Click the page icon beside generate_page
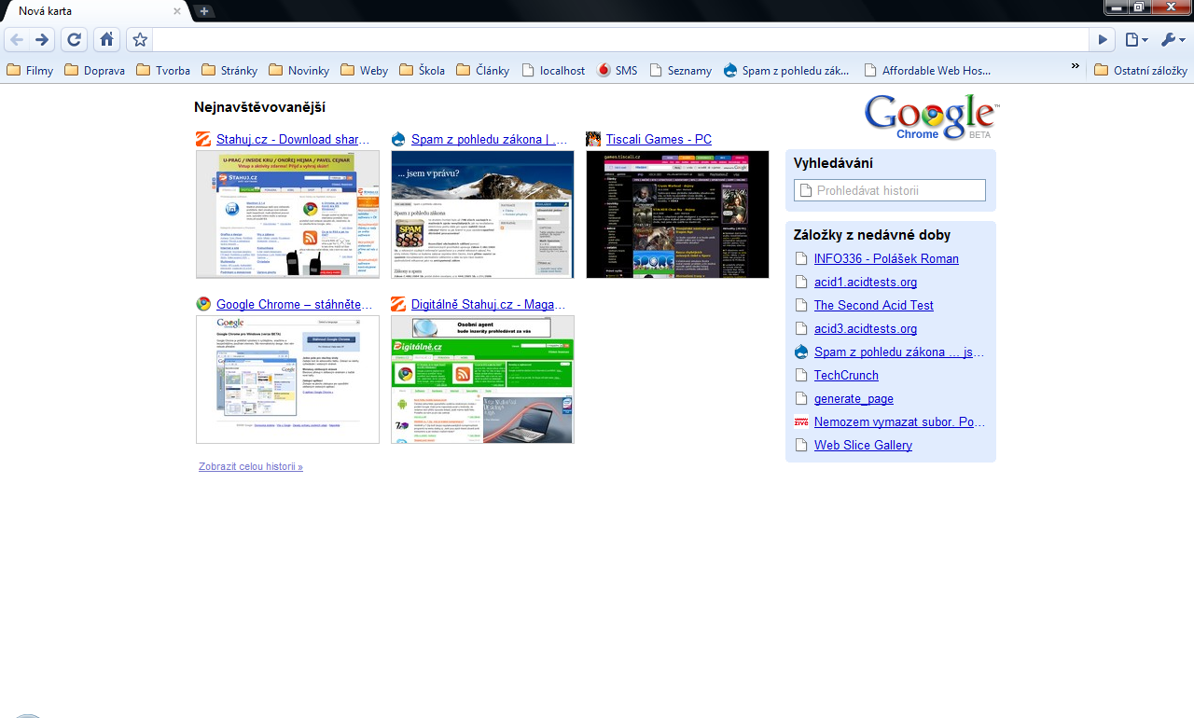Image resolution: width=1194 pixels, height=718 pixels. click(x=801, y=398)
